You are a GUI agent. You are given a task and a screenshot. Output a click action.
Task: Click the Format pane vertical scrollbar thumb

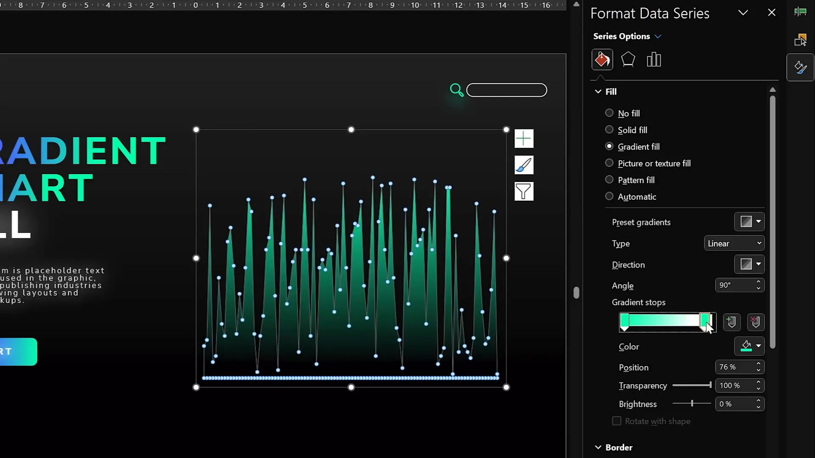click(773, 222)
